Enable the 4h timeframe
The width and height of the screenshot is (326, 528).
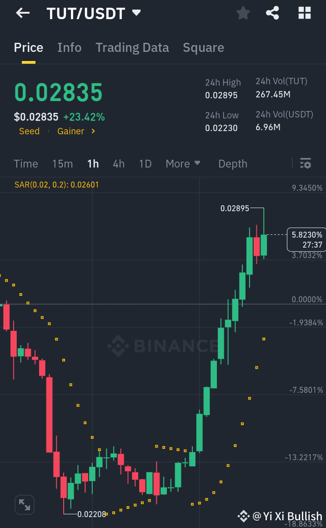point(119,163)
